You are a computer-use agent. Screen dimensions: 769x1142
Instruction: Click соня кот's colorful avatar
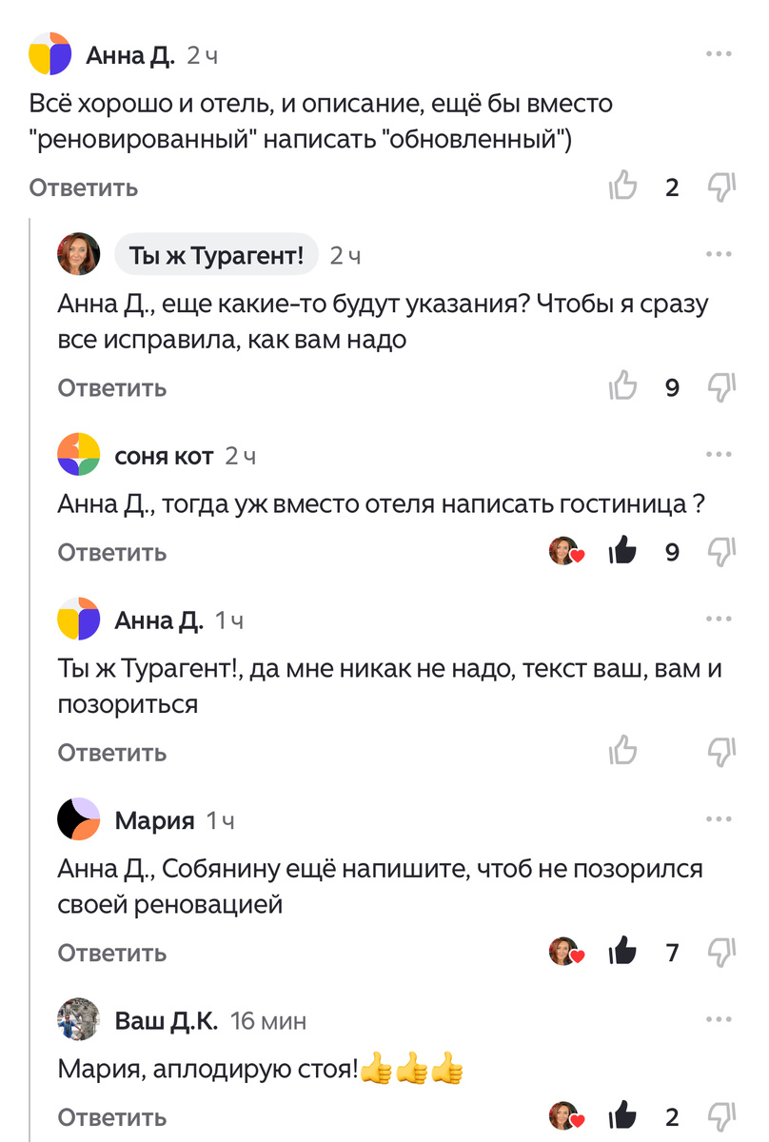[76, 454]
